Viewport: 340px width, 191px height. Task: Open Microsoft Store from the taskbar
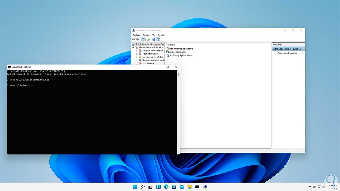pos(174,187)
